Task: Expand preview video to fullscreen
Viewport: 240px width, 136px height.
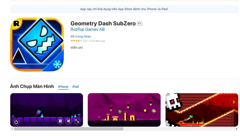Action: [77, 121]
